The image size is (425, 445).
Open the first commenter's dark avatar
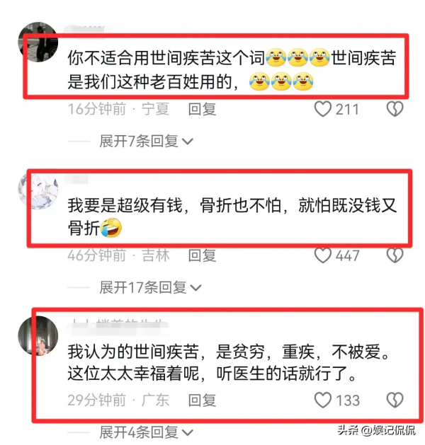coord(38,42)
